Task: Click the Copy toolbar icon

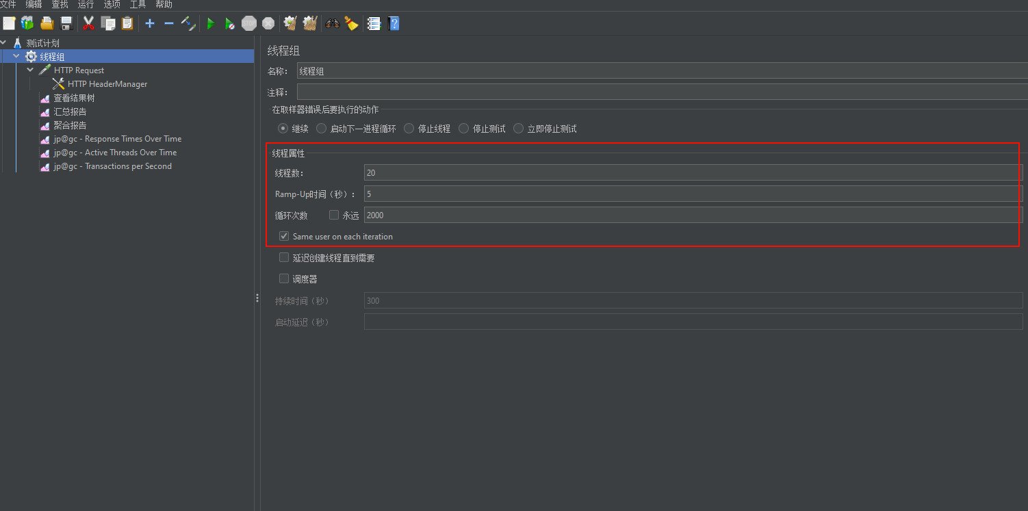Action: point(108,23)
